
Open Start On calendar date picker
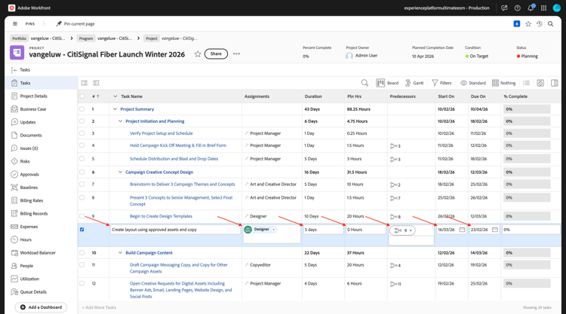462,230
